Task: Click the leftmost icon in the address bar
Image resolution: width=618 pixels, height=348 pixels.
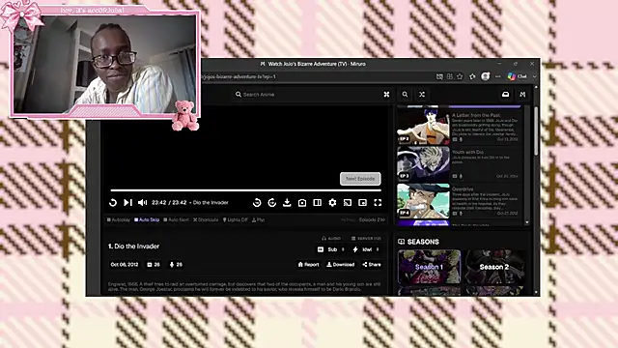Action: point(439,77)
